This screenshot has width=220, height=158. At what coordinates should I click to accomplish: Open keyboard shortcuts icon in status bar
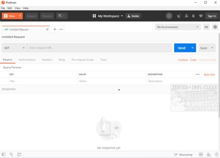[x=209, y=155]
